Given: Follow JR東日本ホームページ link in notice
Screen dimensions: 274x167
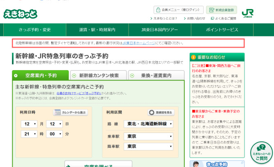Looking at the screenshot, I should (139, 43).
